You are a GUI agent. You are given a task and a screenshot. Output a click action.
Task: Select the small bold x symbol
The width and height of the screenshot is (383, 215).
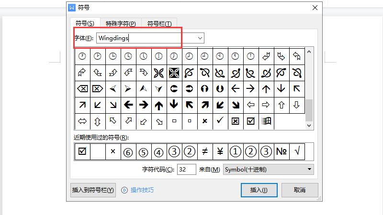click(x=205, y=121)
